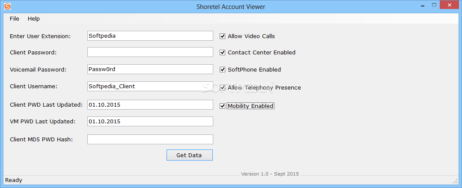Click the Shoretel app icon in title bar
This screenshot has height=188, width=462.
(8, 6)
